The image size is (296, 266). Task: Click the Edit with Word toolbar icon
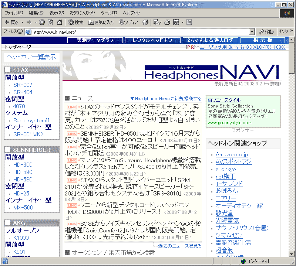pos(176,23)
